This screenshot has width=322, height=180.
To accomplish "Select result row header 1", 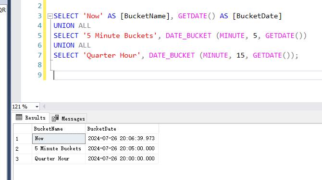I will [23, 139].
